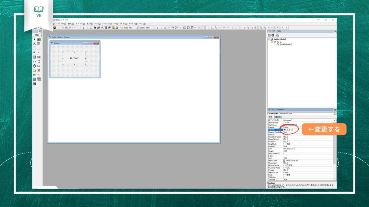
Task: Select Form1 (Form1) in the project tree
Action: point(286,44)
